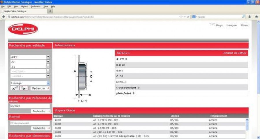Open the Langue link

coord(231,25)
